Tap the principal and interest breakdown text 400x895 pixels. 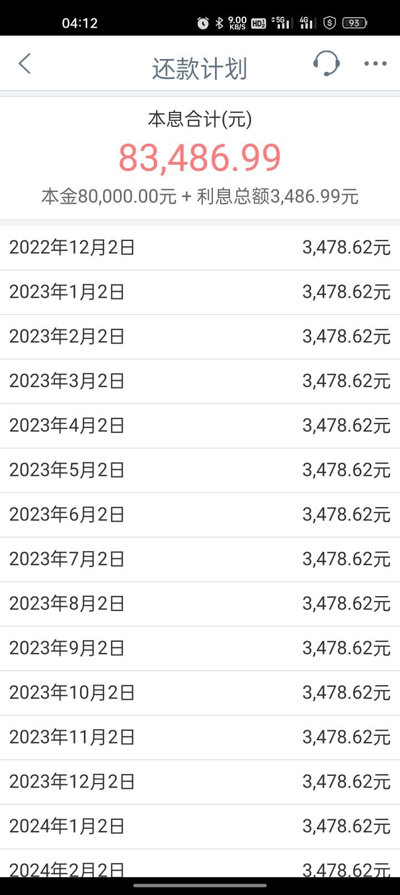click(x=200, y=196)
